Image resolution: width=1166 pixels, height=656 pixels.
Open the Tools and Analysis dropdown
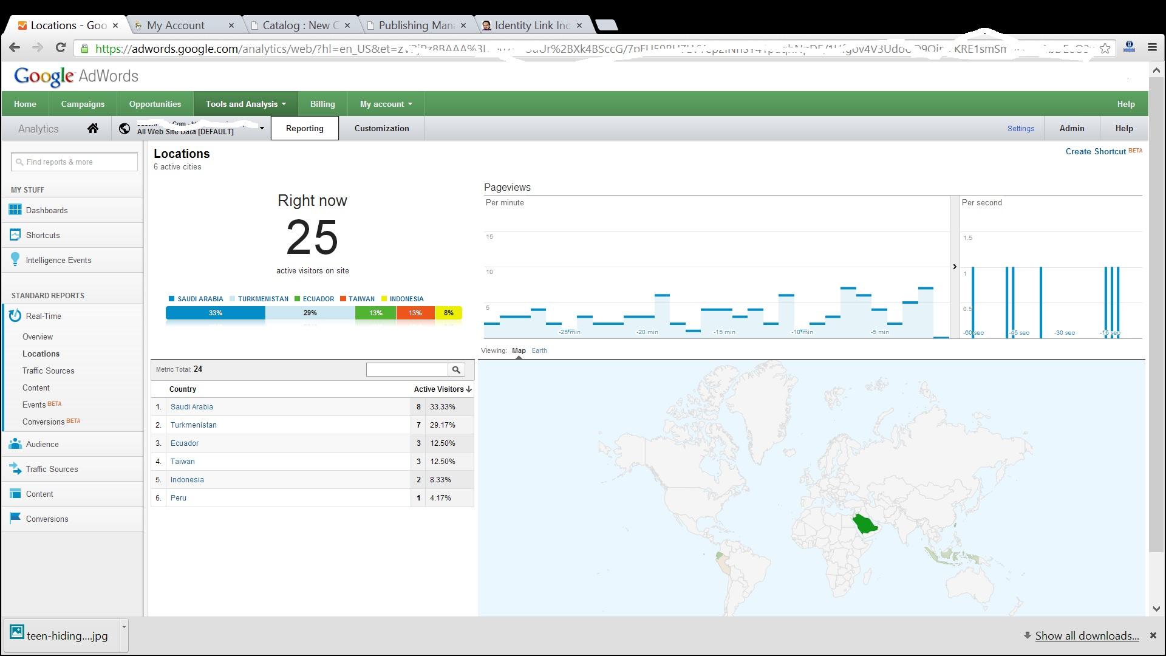tap(245, 104)
